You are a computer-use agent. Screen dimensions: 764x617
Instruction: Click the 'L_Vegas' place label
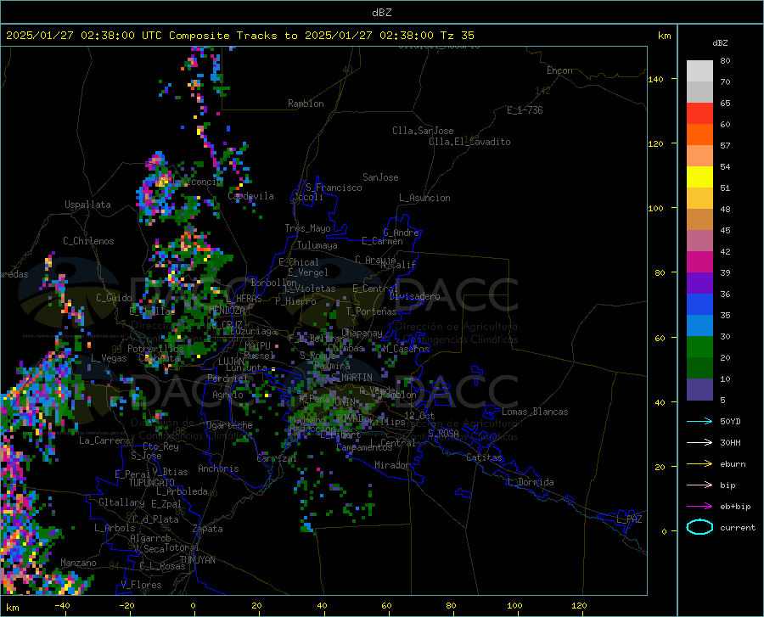pyautogui.click(x=109, y=358)
